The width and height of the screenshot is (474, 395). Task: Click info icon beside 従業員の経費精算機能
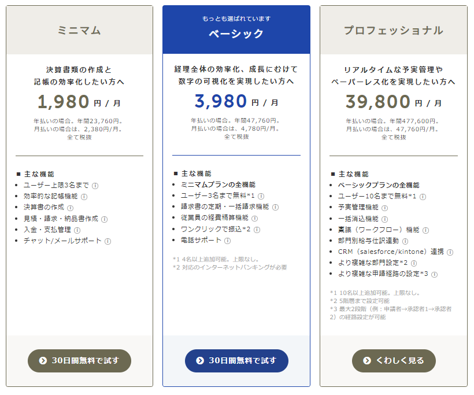(254, 218)
